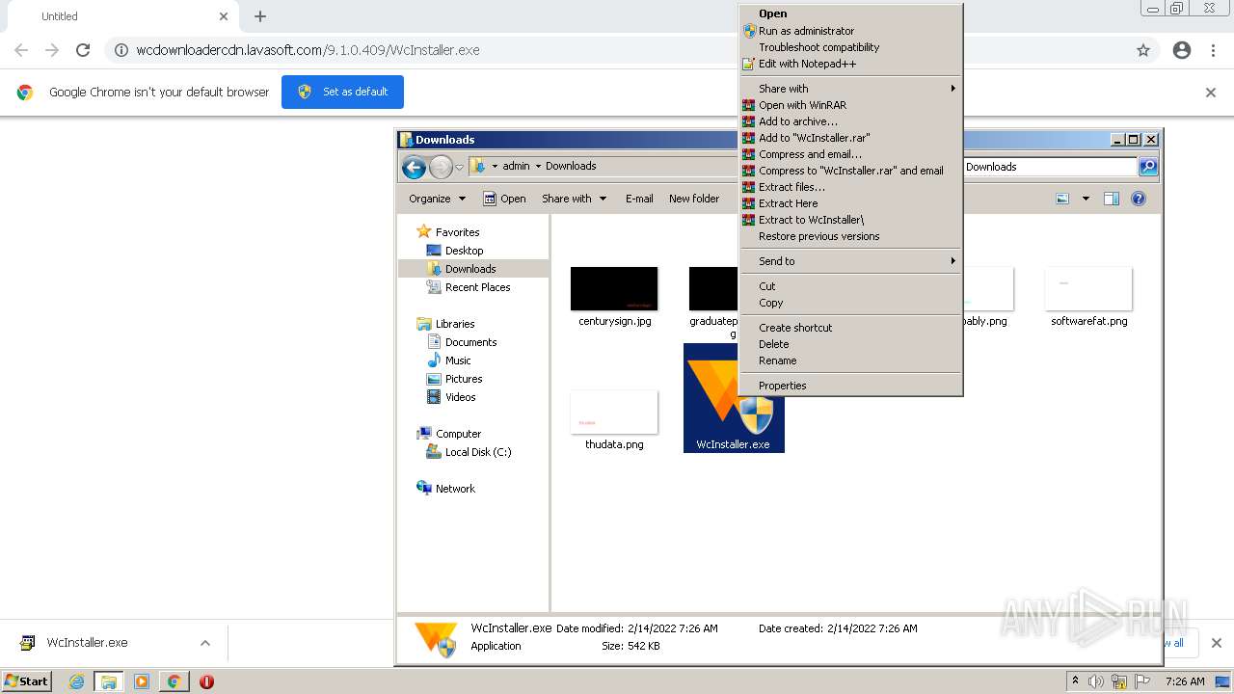Open Explorer help question mark icon

point(1139,199)
